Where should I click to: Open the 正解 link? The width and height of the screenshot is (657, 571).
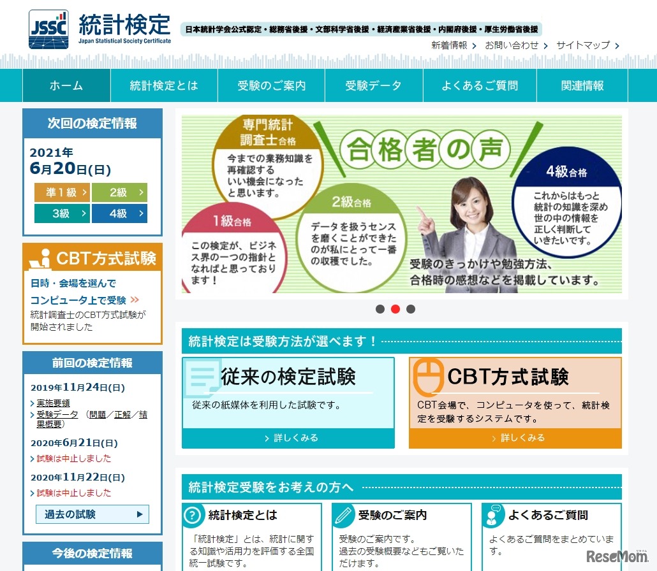point(122,414)
